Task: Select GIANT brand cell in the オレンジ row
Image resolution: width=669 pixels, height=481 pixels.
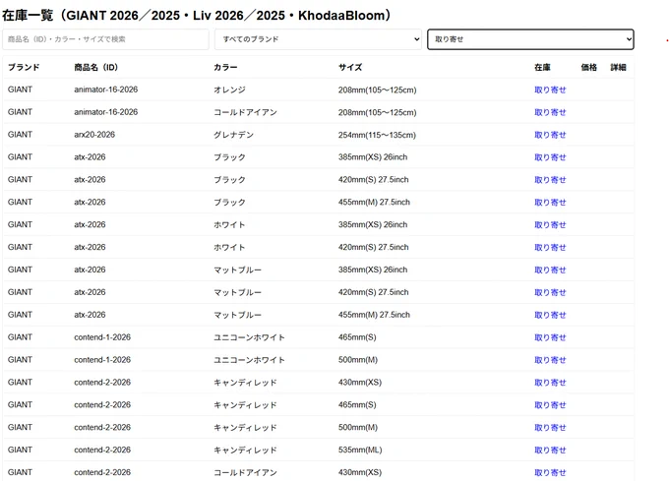Action: [x=20, y=90]
